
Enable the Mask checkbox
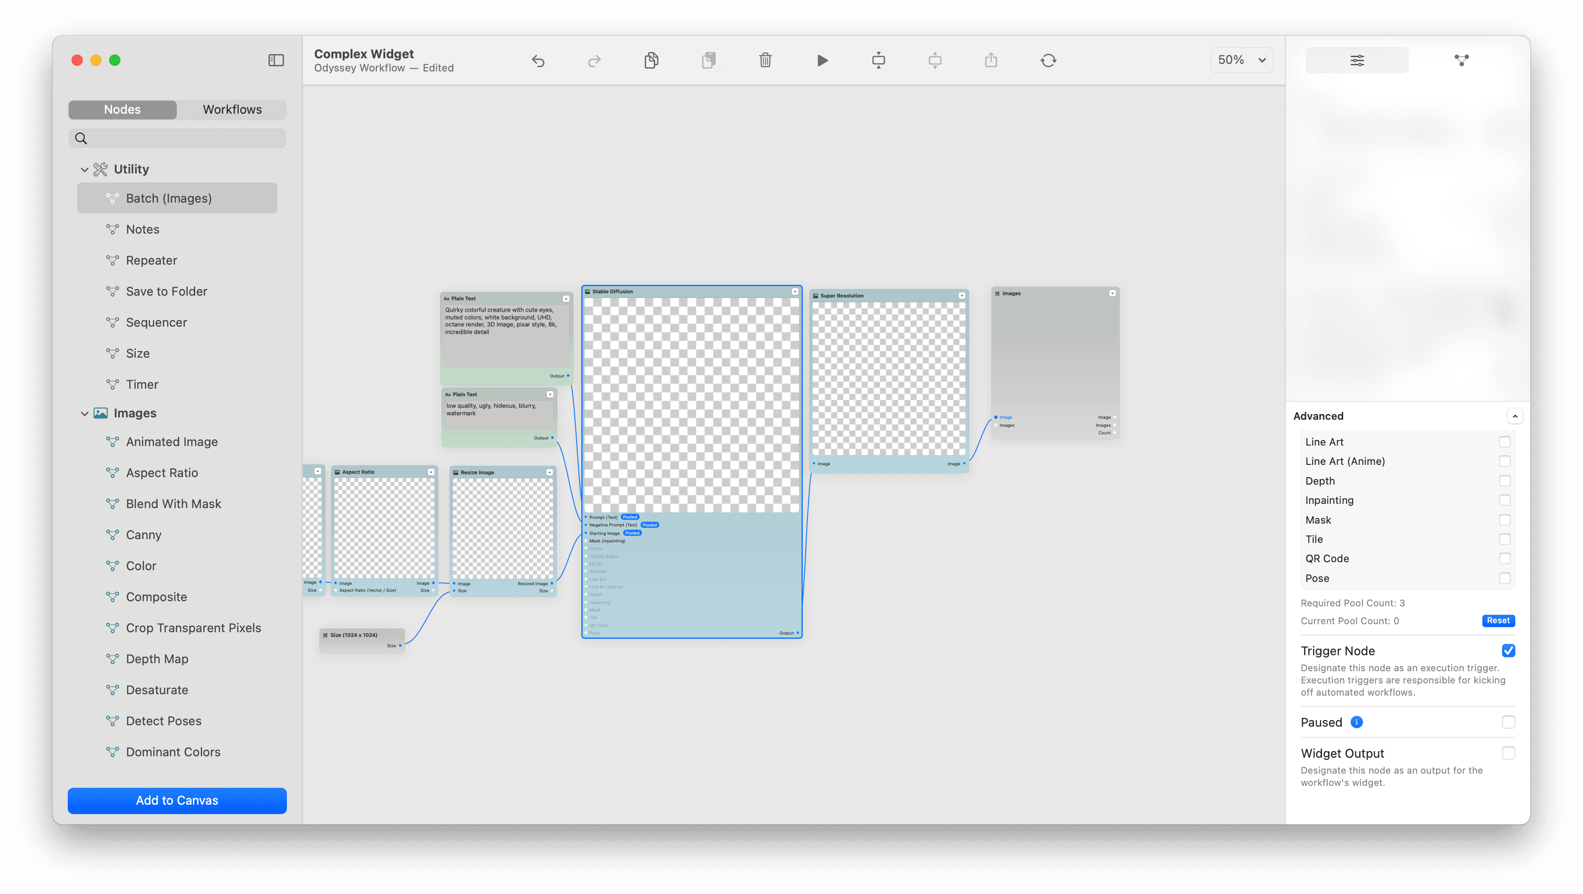pyautogui.click(x=1505, y=520)
